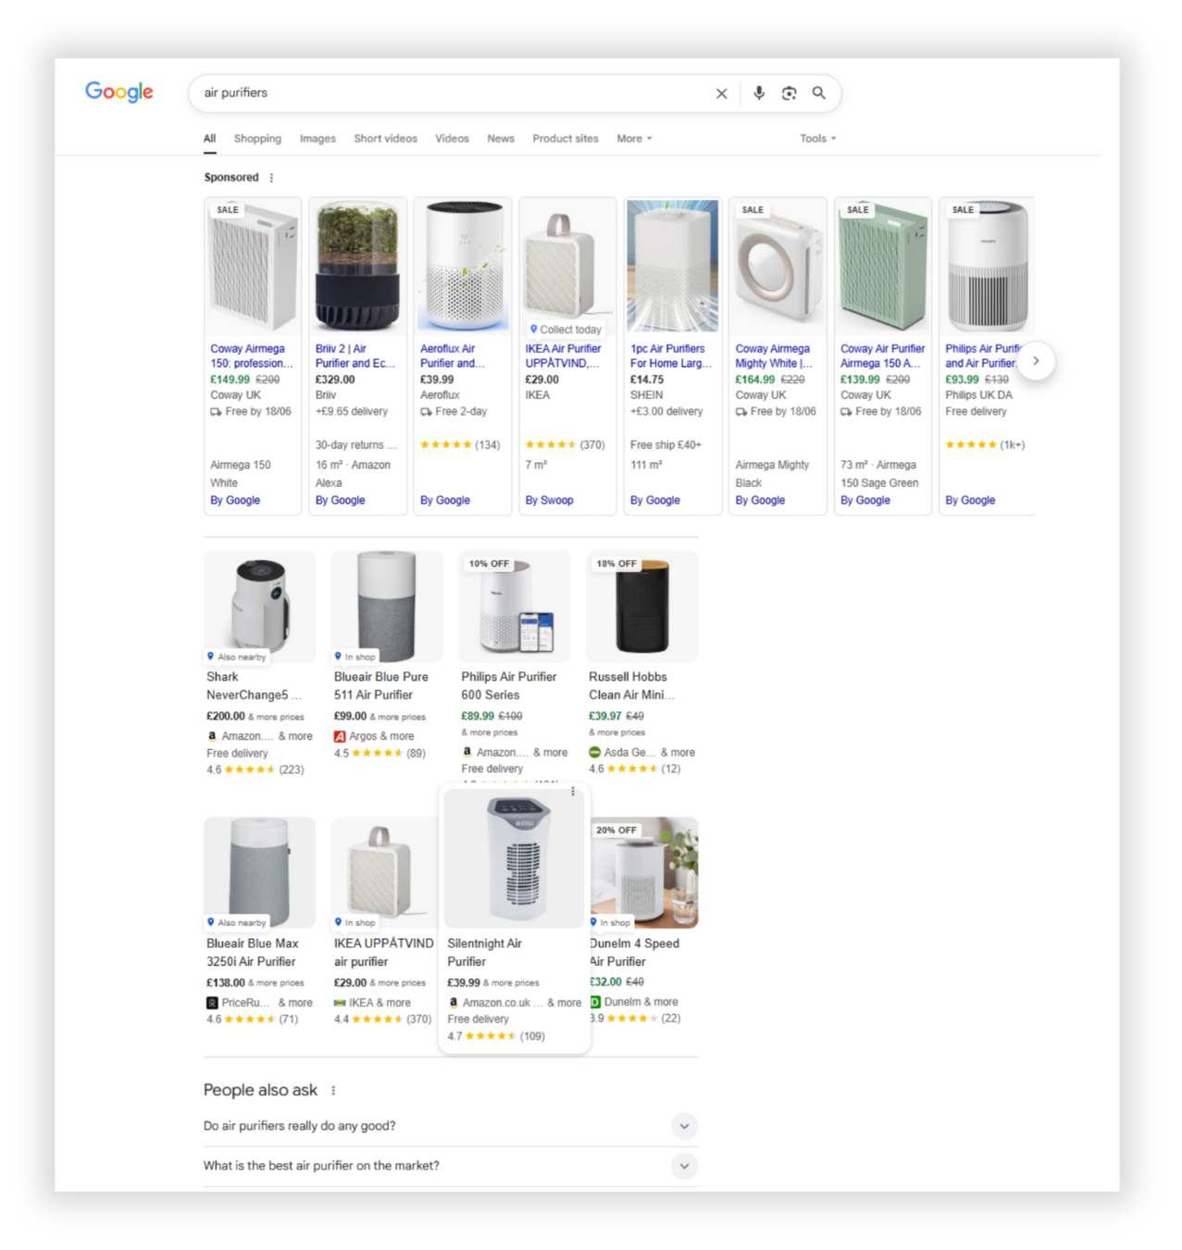Screen dimensions: 1182x1250
Task: Click the Google logo to return home
Action: [118, 92]
